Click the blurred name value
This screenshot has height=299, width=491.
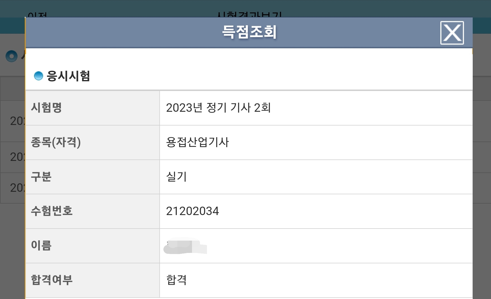[x=185, y=246]
